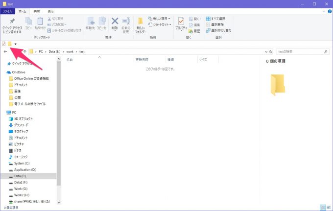
Task: Click work in the address breadcrumb
Action: coord(70,51)
